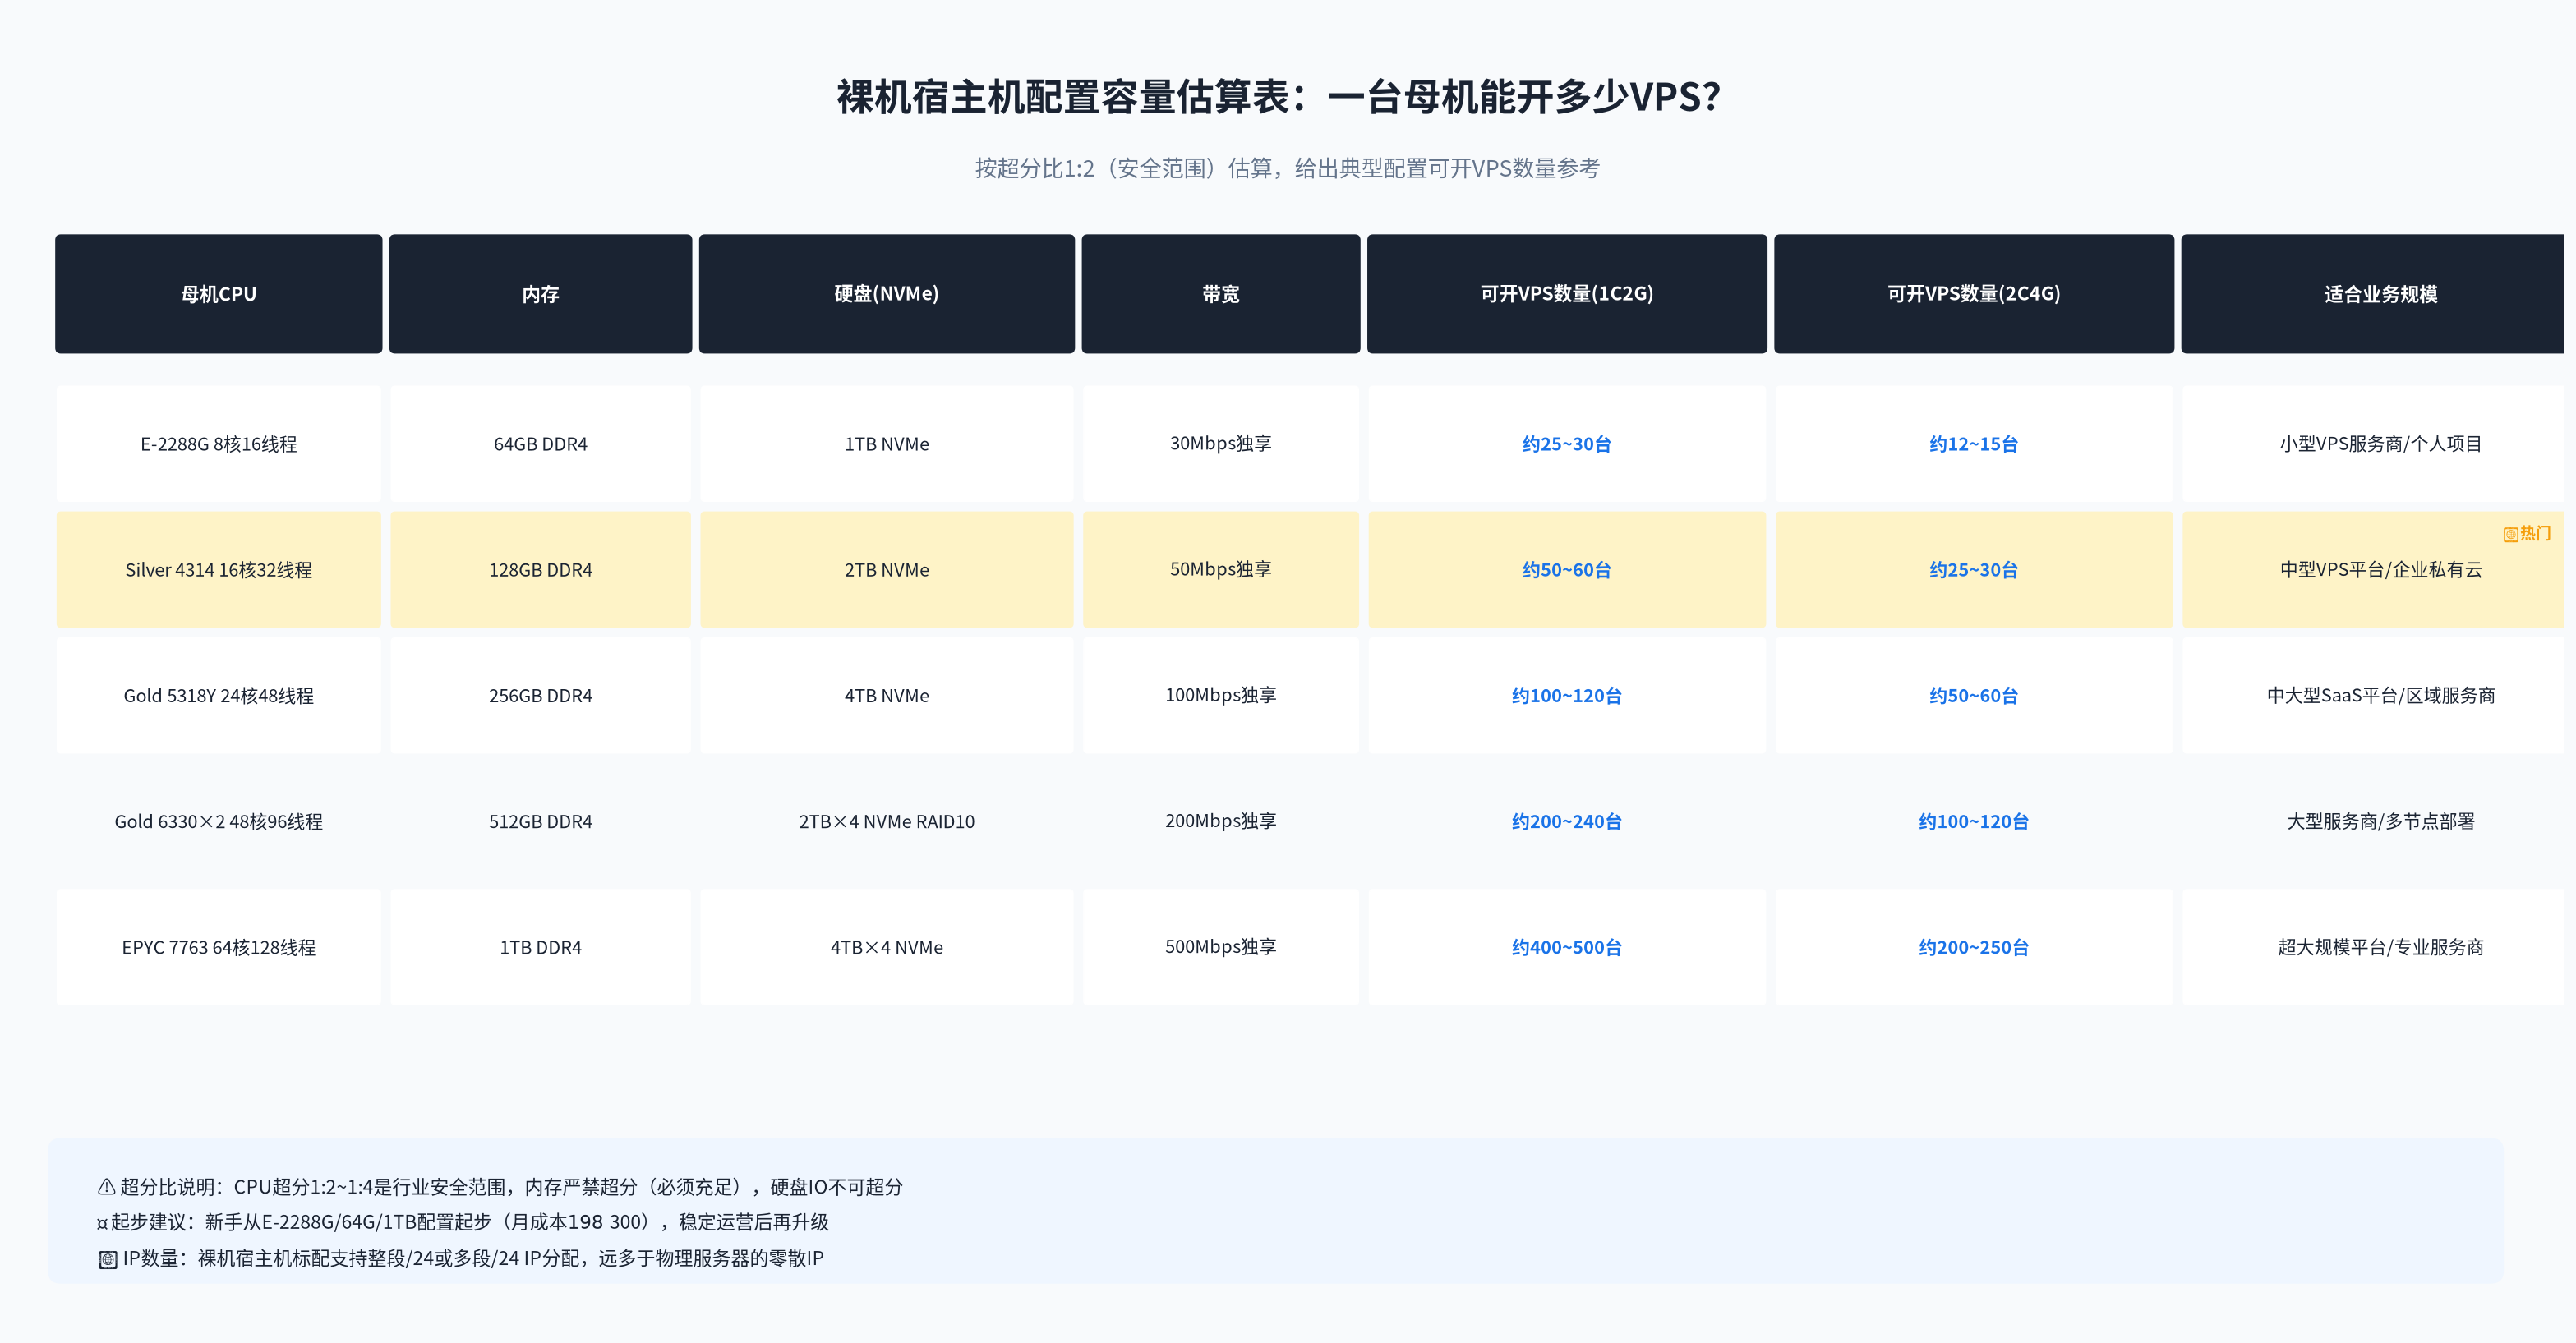
Task: Click the warning icon before 超分比说明
Action: (106, 1187)
